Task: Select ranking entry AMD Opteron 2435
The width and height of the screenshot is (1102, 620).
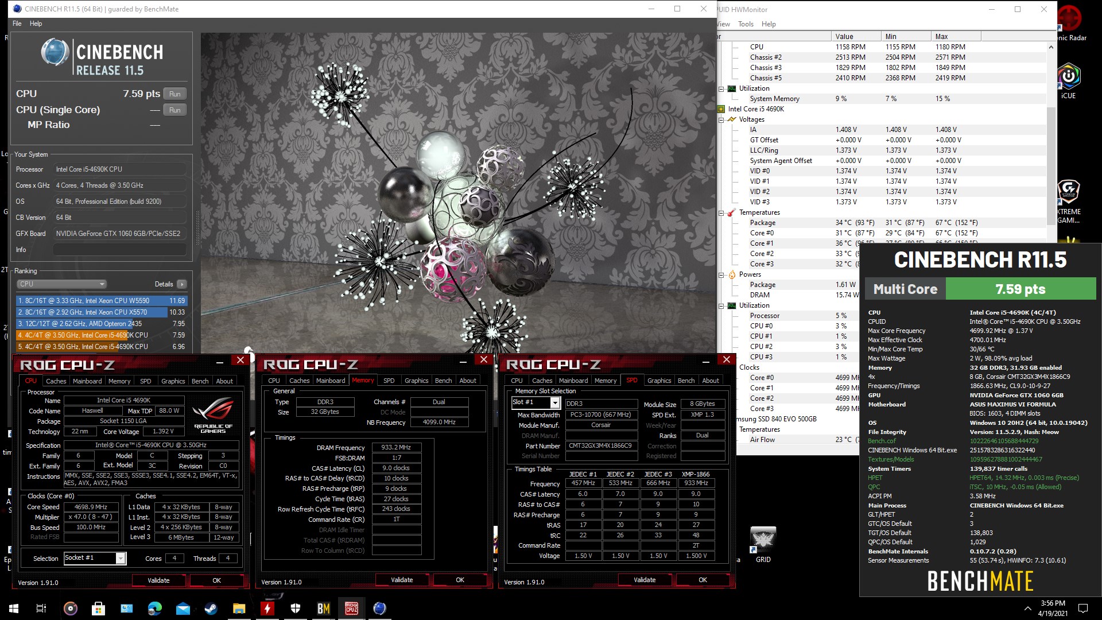Action: click(x=102, y=324)
